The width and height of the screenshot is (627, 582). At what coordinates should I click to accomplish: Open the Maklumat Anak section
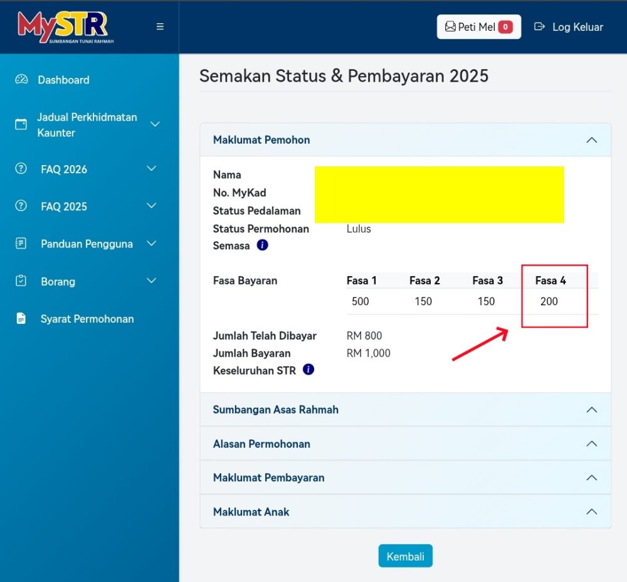(591, 512)
